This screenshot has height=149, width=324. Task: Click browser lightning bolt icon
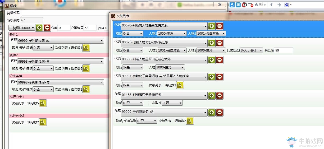pos(271,5)
